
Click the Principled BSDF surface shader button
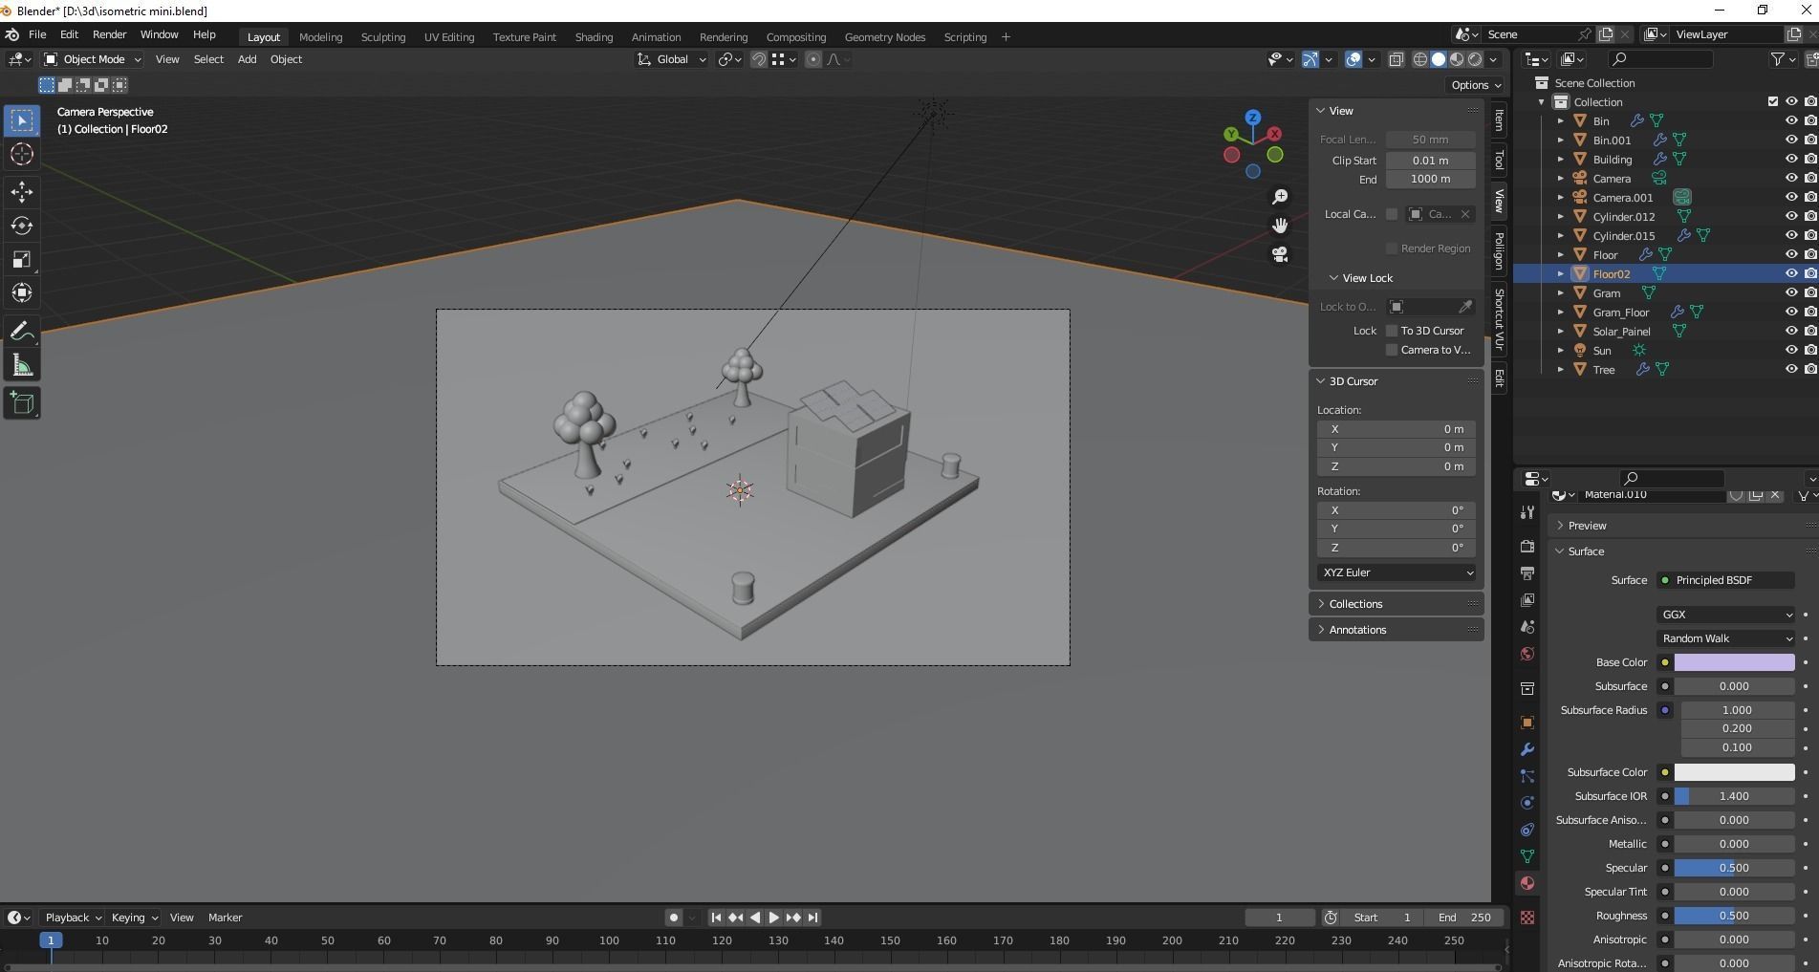coord(1726,580)
